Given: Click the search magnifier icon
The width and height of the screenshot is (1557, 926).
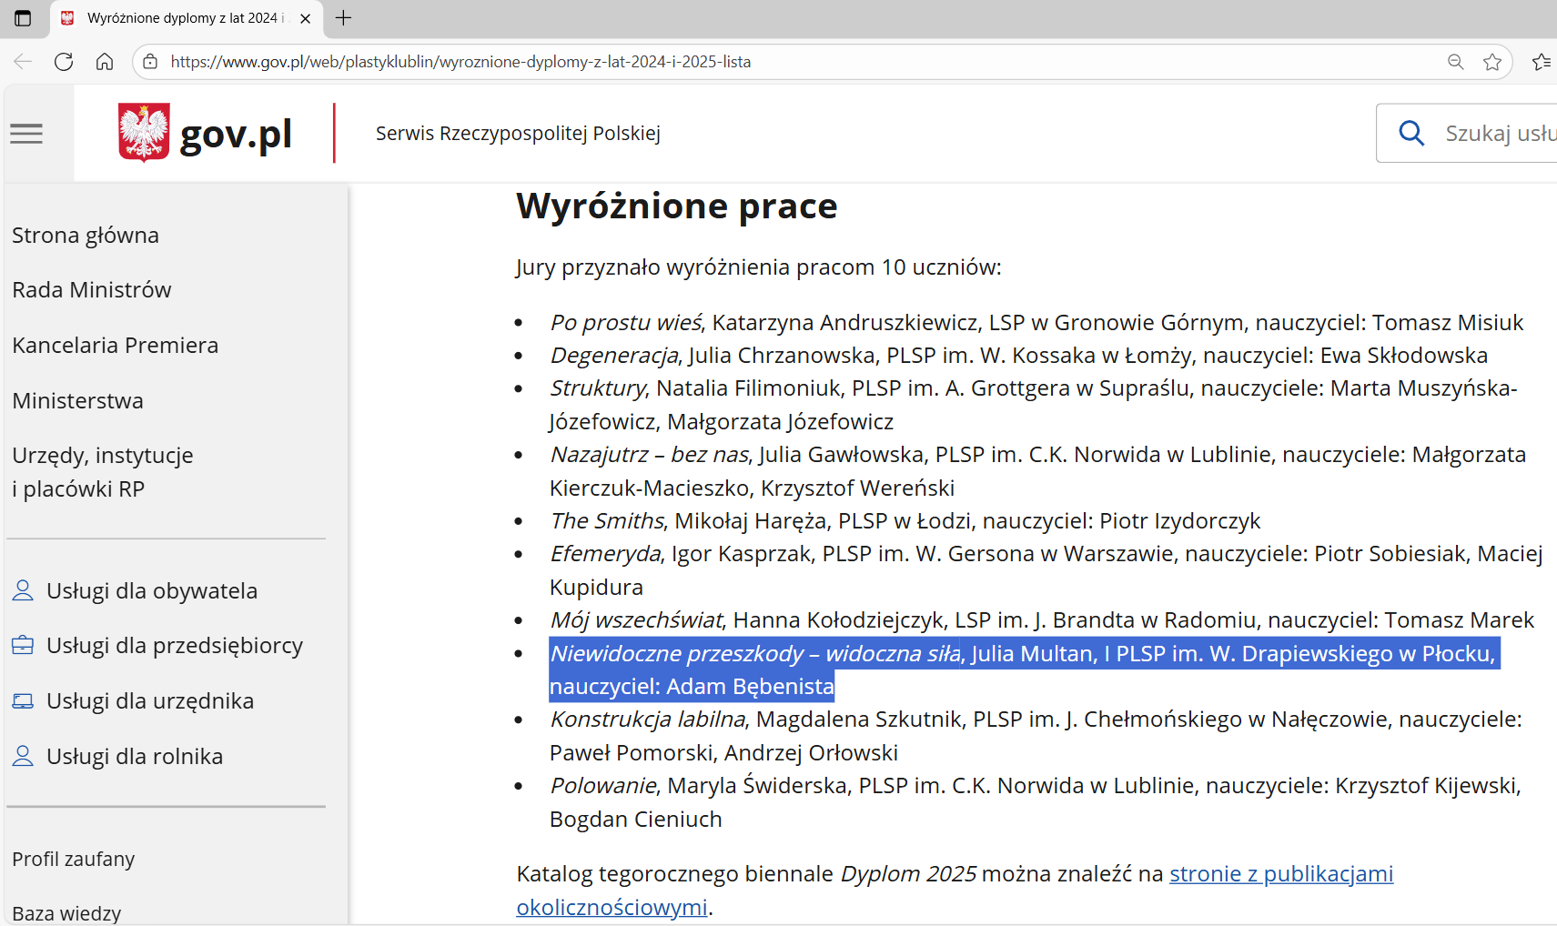Looking at the screenshot, I should coord(1410,134).
